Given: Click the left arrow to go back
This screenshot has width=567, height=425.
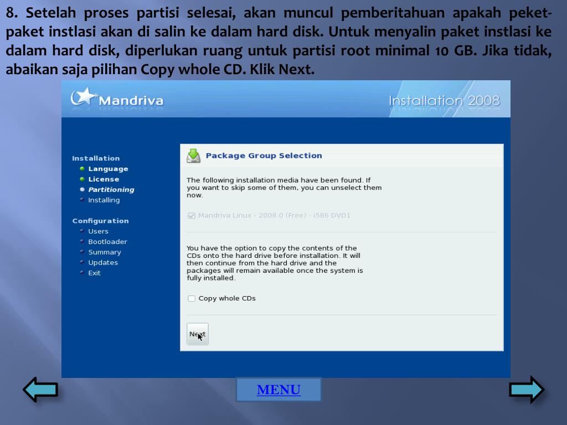Looking at the screenshot, I should point(40,390).
